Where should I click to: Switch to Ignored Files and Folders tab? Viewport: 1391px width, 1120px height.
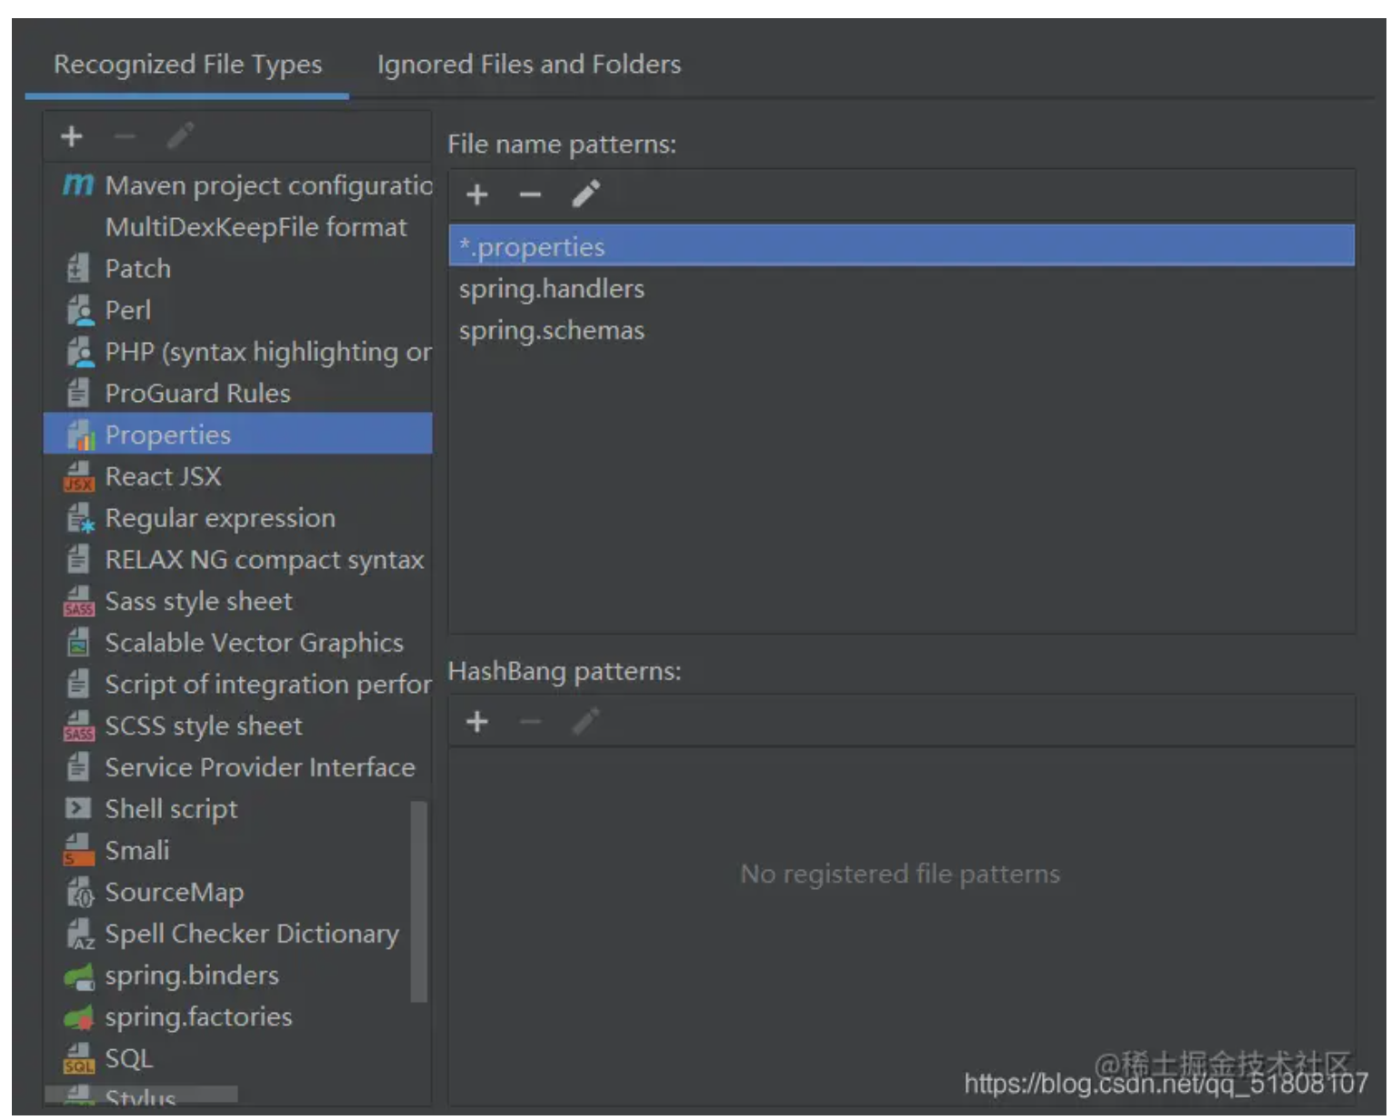(x=528, y=65)
